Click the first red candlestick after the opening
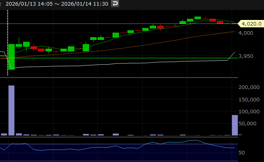264x162 pixels. tap(34, 48)
